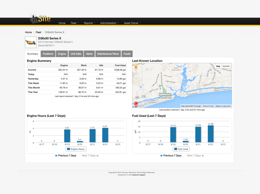
Task: Click the Last report received timestamp text
Action: (x=77, y=96)
